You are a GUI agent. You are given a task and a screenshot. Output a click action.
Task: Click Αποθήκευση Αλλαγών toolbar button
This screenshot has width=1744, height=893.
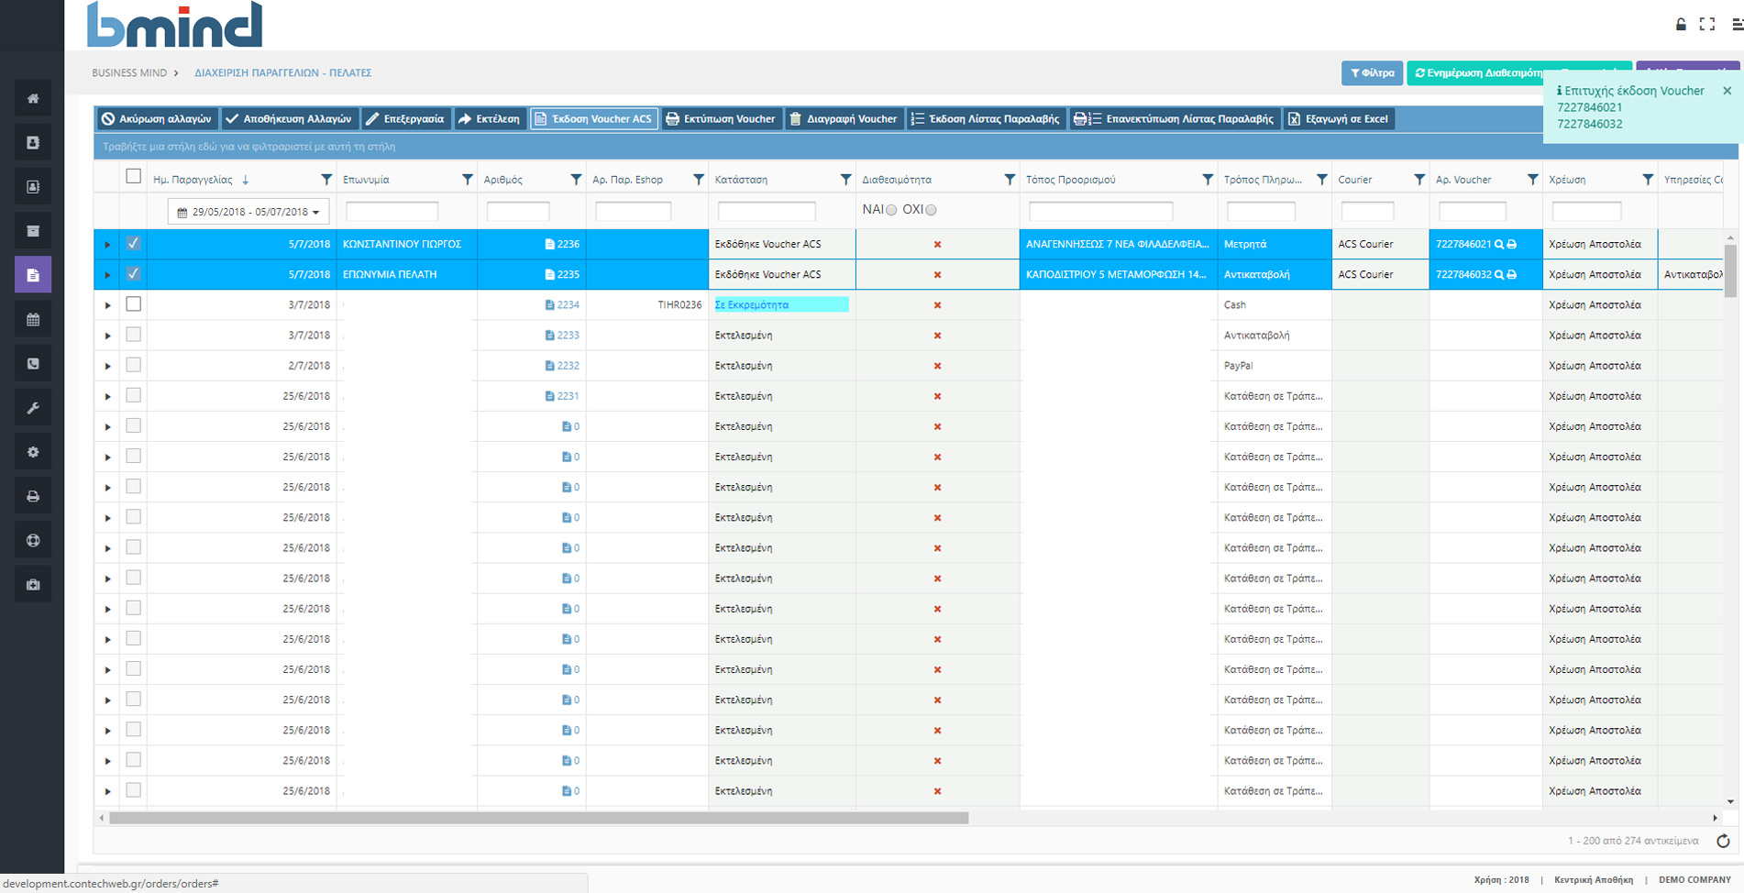[289, 119]
